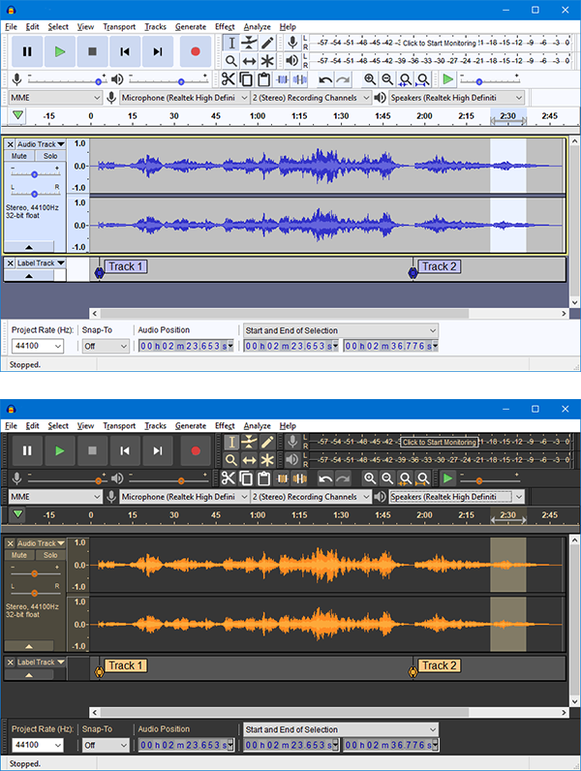
Task: Close the Label Track with its X in the dark-theme window
Action: pos(10,663)
